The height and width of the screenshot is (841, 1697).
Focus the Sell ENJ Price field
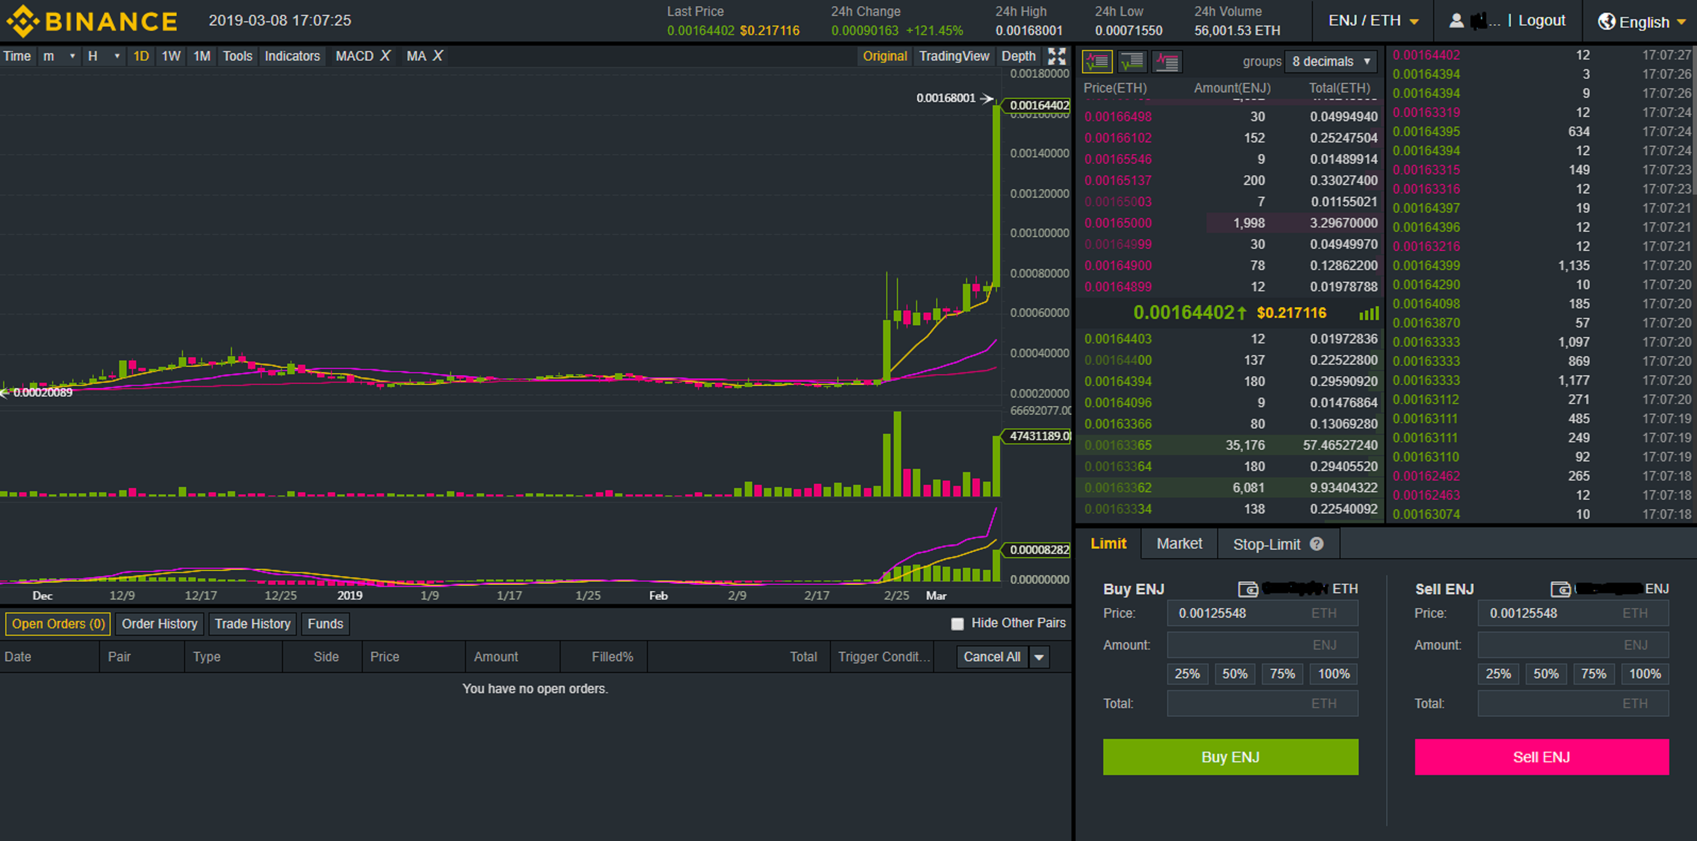tap(1573, 613)
